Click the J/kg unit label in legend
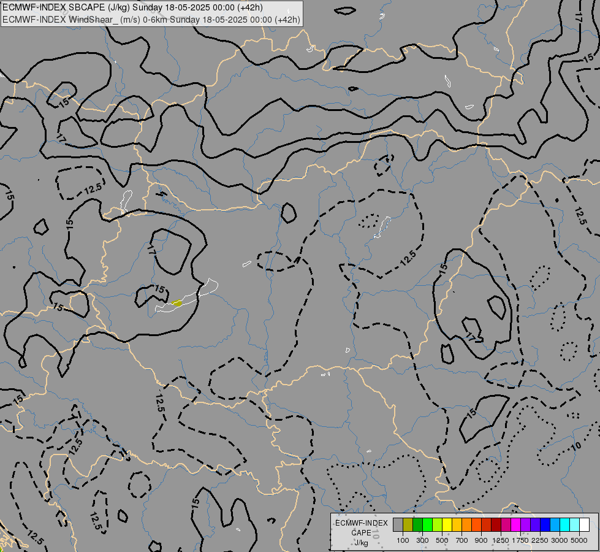This screenshot has height=552, width=600. tap(361, 543)
